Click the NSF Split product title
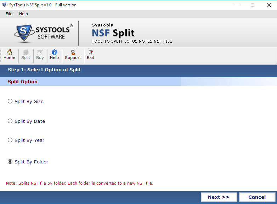The width and height of the screenshot is (277, 204). (x=113, y=33)
